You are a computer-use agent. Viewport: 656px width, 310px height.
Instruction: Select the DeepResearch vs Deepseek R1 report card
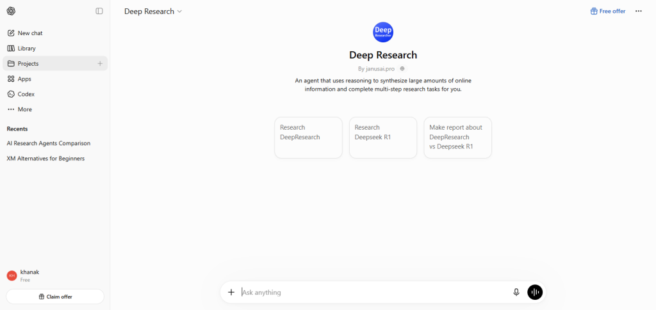[457, 137]
